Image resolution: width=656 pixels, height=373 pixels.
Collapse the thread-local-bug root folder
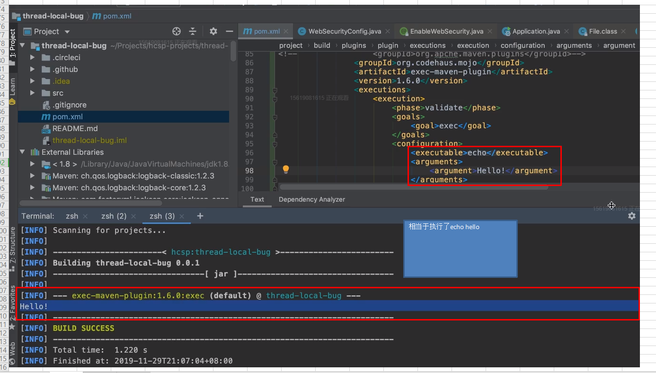pyautogui.click(x=22, y=45)
